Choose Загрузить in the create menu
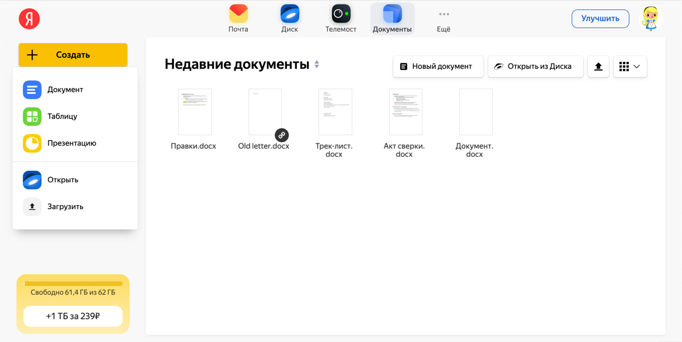The image size is (682, 342). click(65, 207)
